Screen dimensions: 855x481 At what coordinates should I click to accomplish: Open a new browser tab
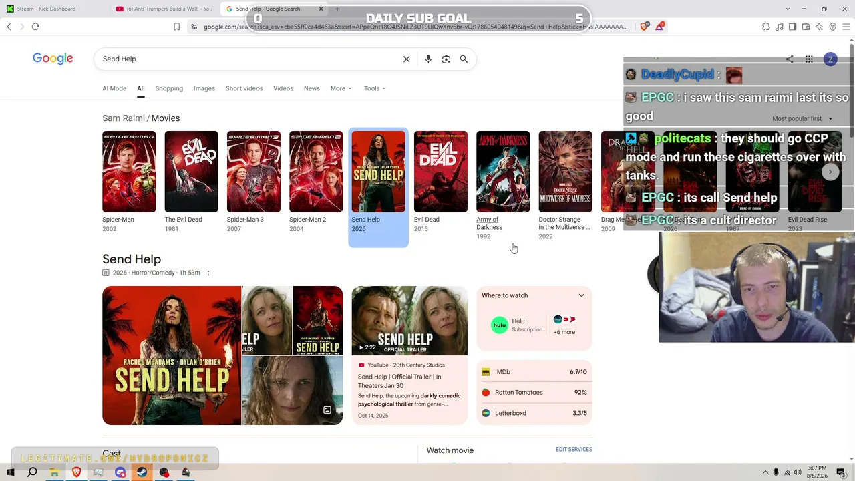(x=337, y=9)
